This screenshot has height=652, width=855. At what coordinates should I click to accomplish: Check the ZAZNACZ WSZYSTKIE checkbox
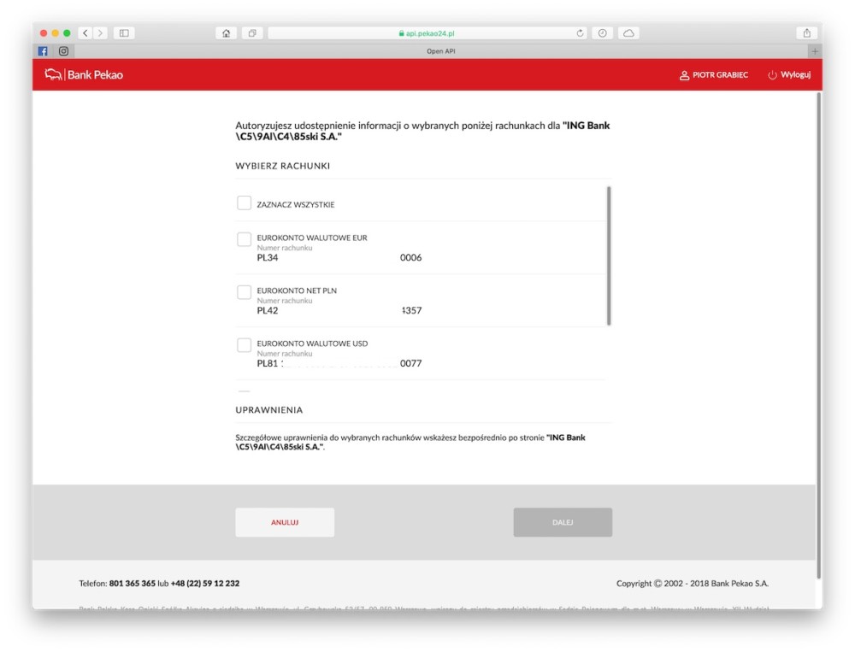click(245, 203)
